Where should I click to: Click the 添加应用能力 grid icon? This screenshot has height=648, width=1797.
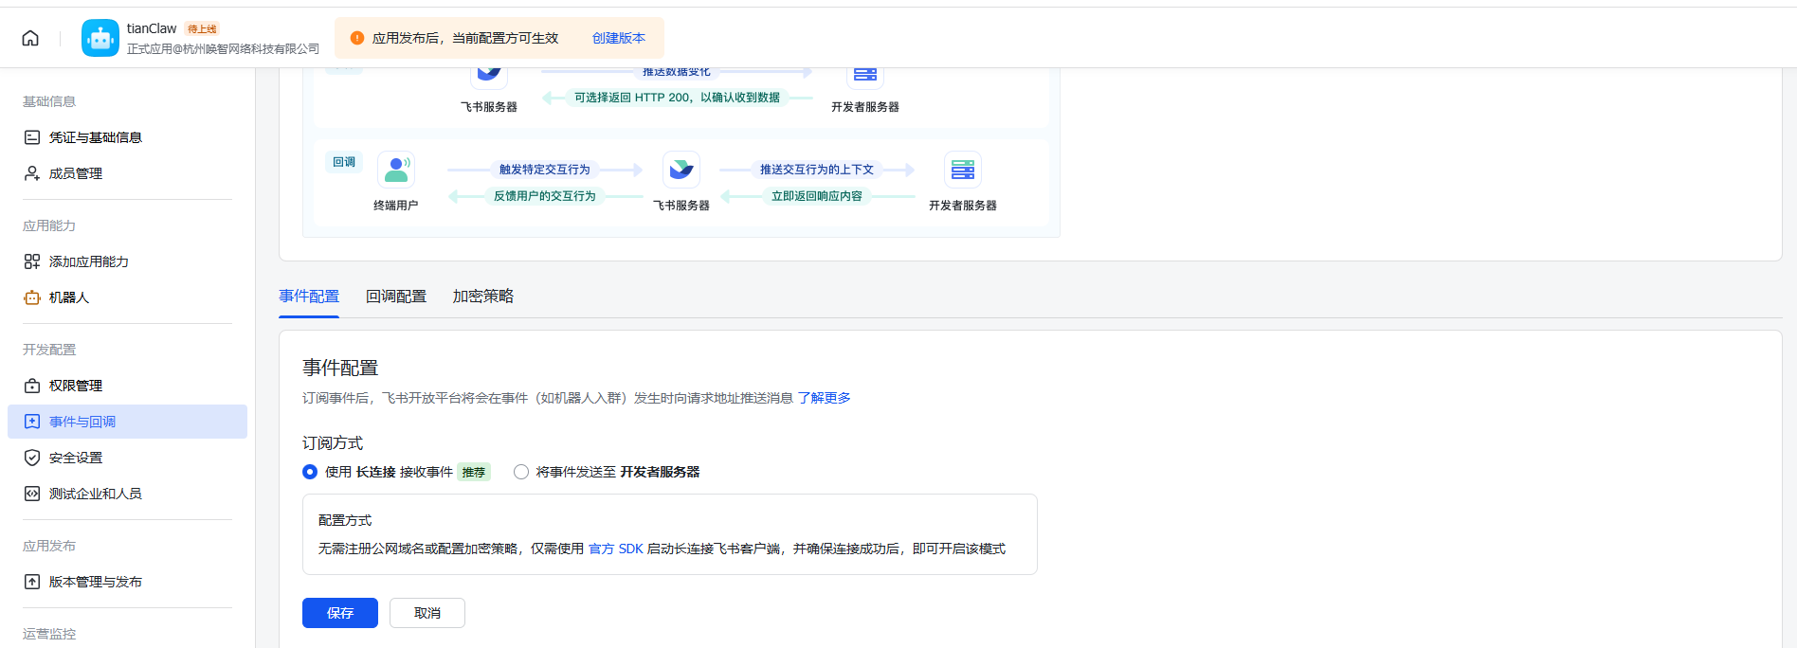click(x=32, y=261)
